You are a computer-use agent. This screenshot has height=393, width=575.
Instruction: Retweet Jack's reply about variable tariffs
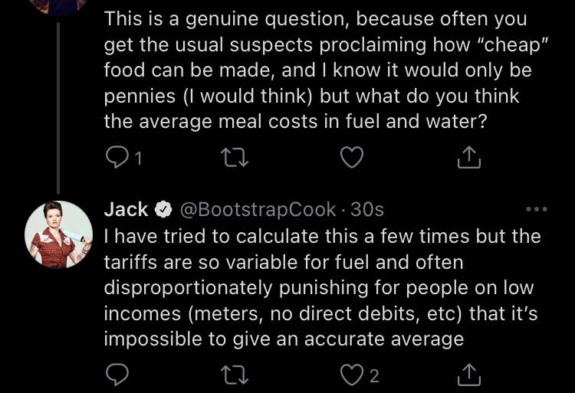236,375
